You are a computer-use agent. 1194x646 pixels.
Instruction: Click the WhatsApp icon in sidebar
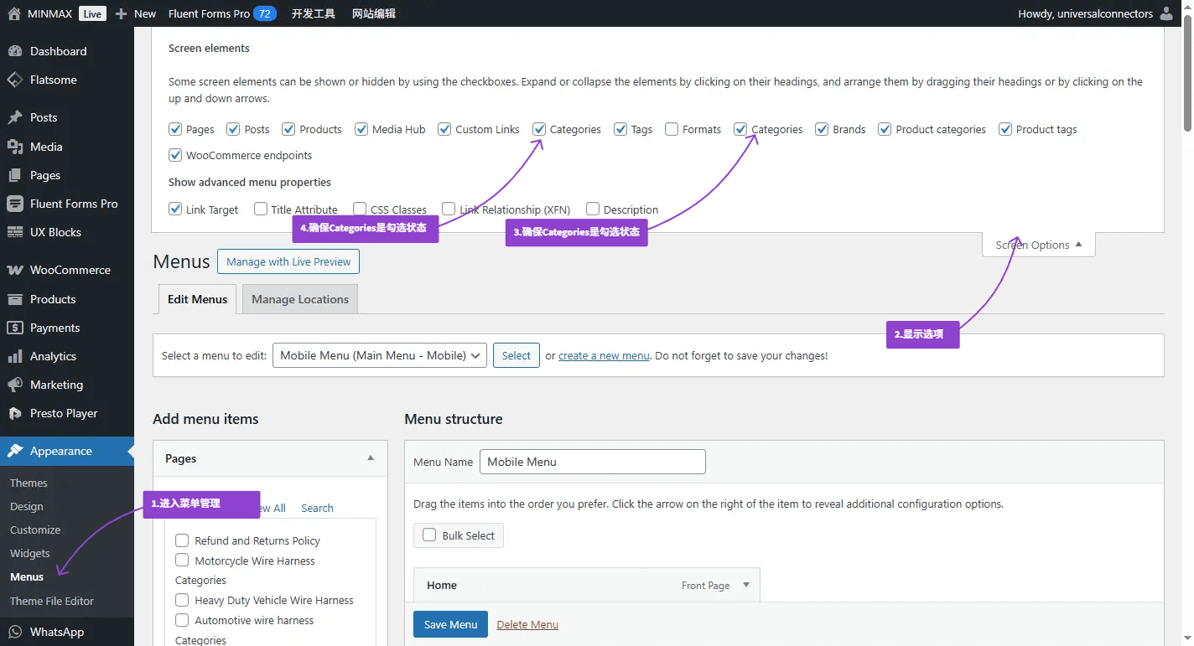(x=14, y=633)
